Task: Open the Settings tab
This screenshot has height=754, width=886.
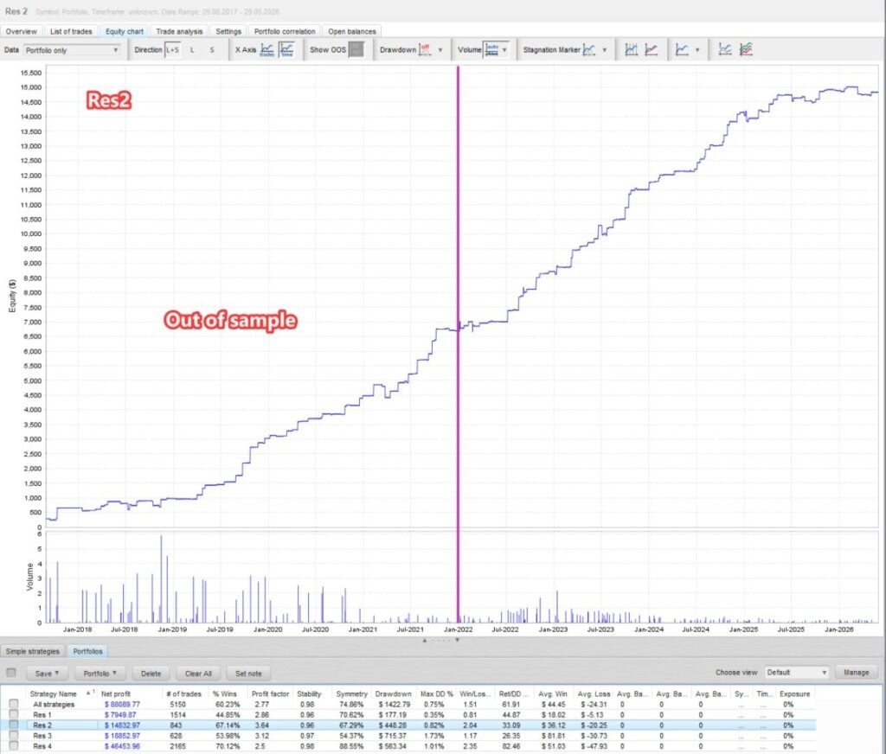Action: (x=228, y=32)
